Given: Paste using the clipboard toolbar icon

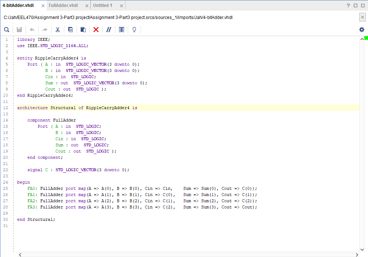Looking at the screenshot, I should tap(83, 30).
